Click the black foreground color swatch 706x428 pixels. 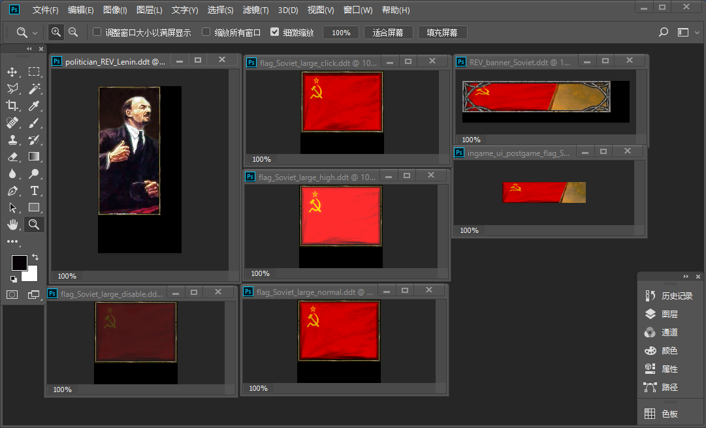18,262
